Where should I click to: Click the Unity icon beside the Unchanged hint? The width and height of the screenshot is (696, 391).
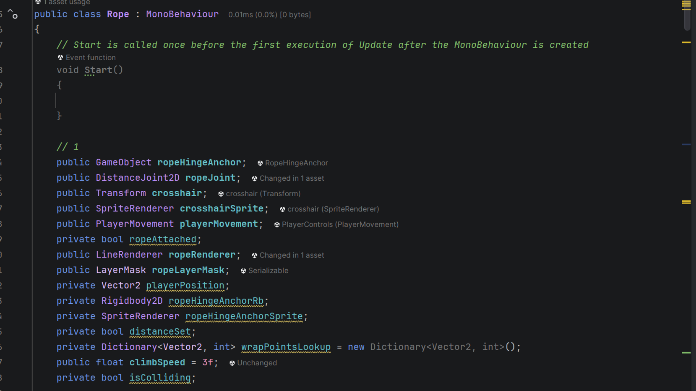(232, 363)
